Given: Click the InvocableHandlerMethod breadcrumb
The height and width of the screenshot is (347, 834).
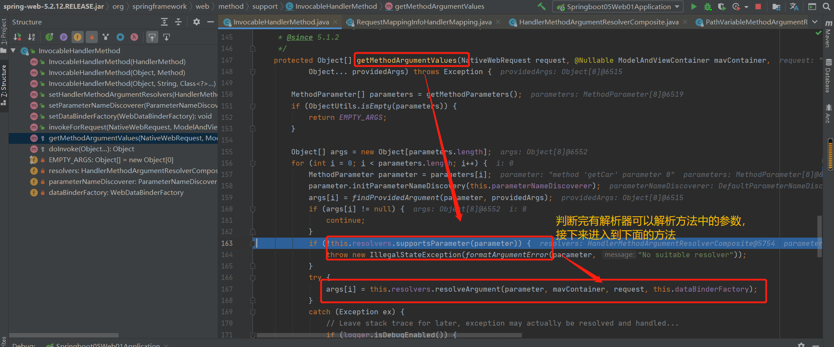Looking at the screenshot, I should (x=331, y=6).
